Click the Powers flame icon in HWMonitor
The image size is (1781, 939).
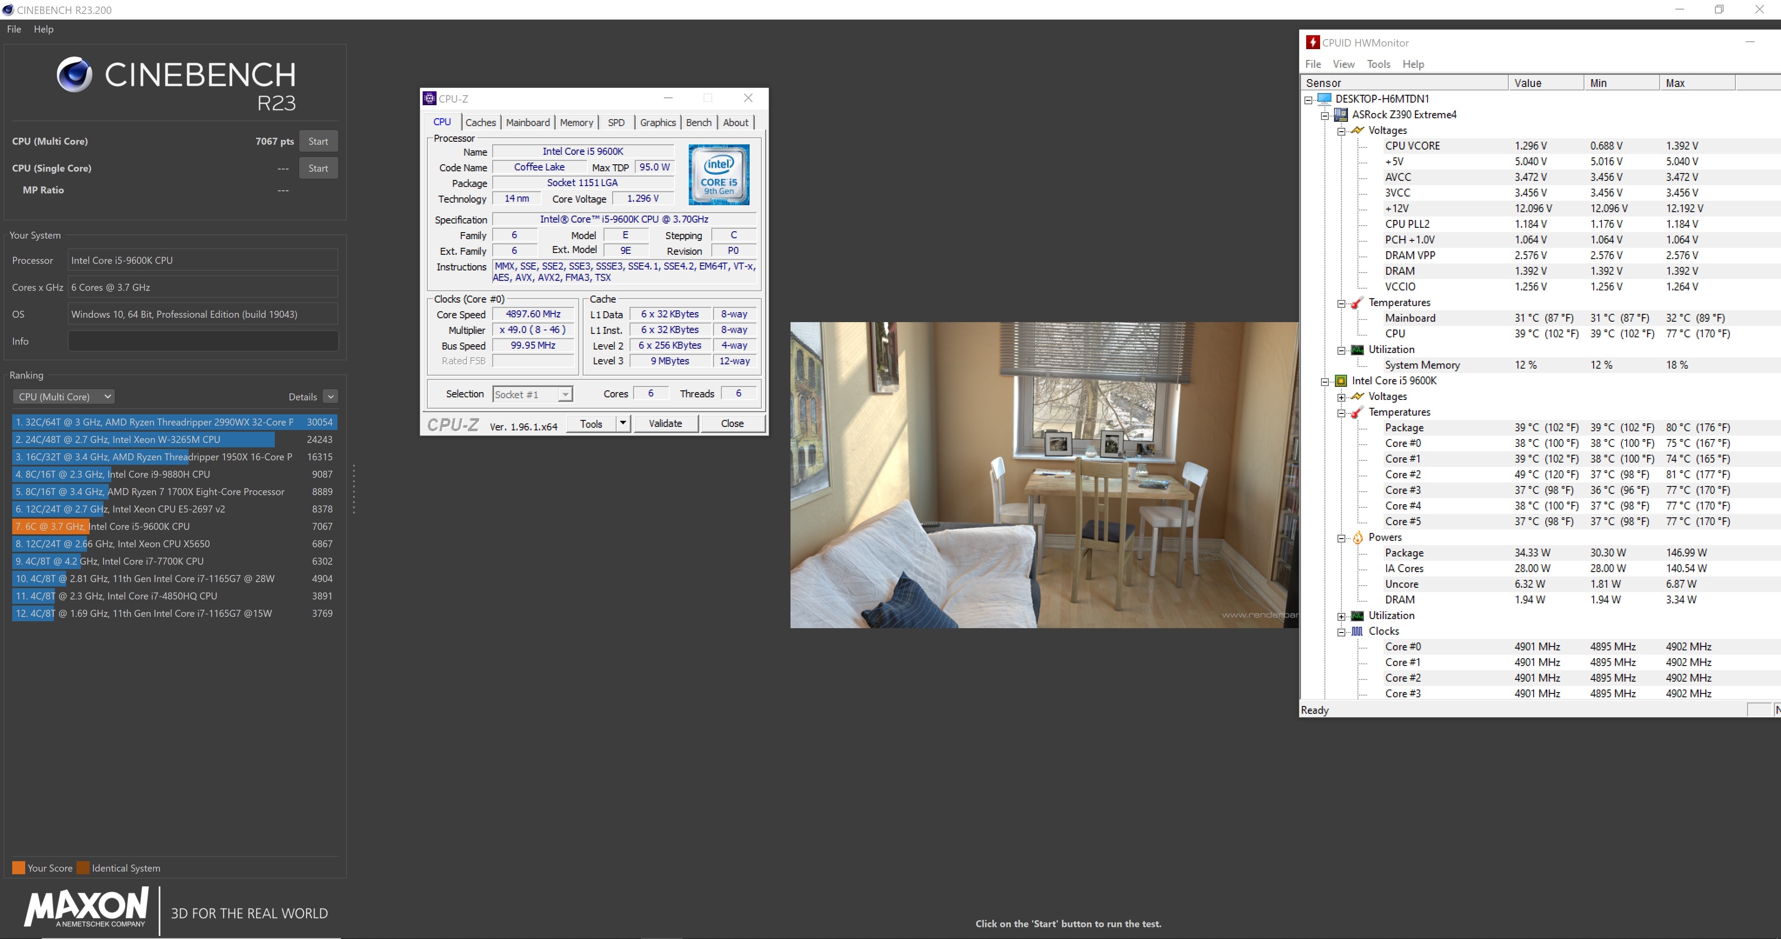[1357, 537]
